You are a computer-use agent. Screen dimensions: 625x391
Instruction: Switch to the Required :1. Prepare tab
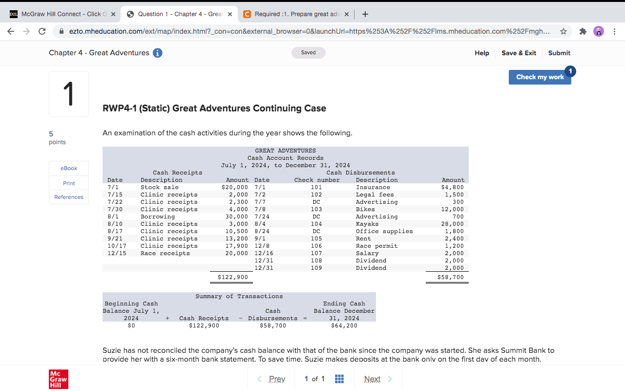296,14
